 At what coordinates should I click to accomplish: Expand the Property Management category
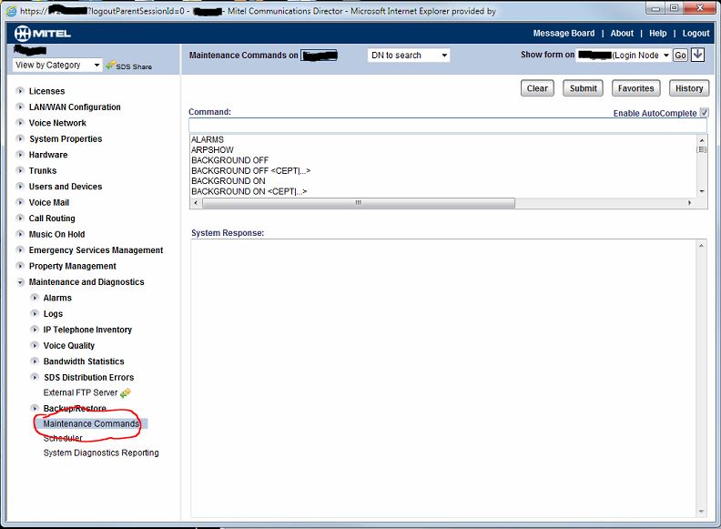point(20,266)
